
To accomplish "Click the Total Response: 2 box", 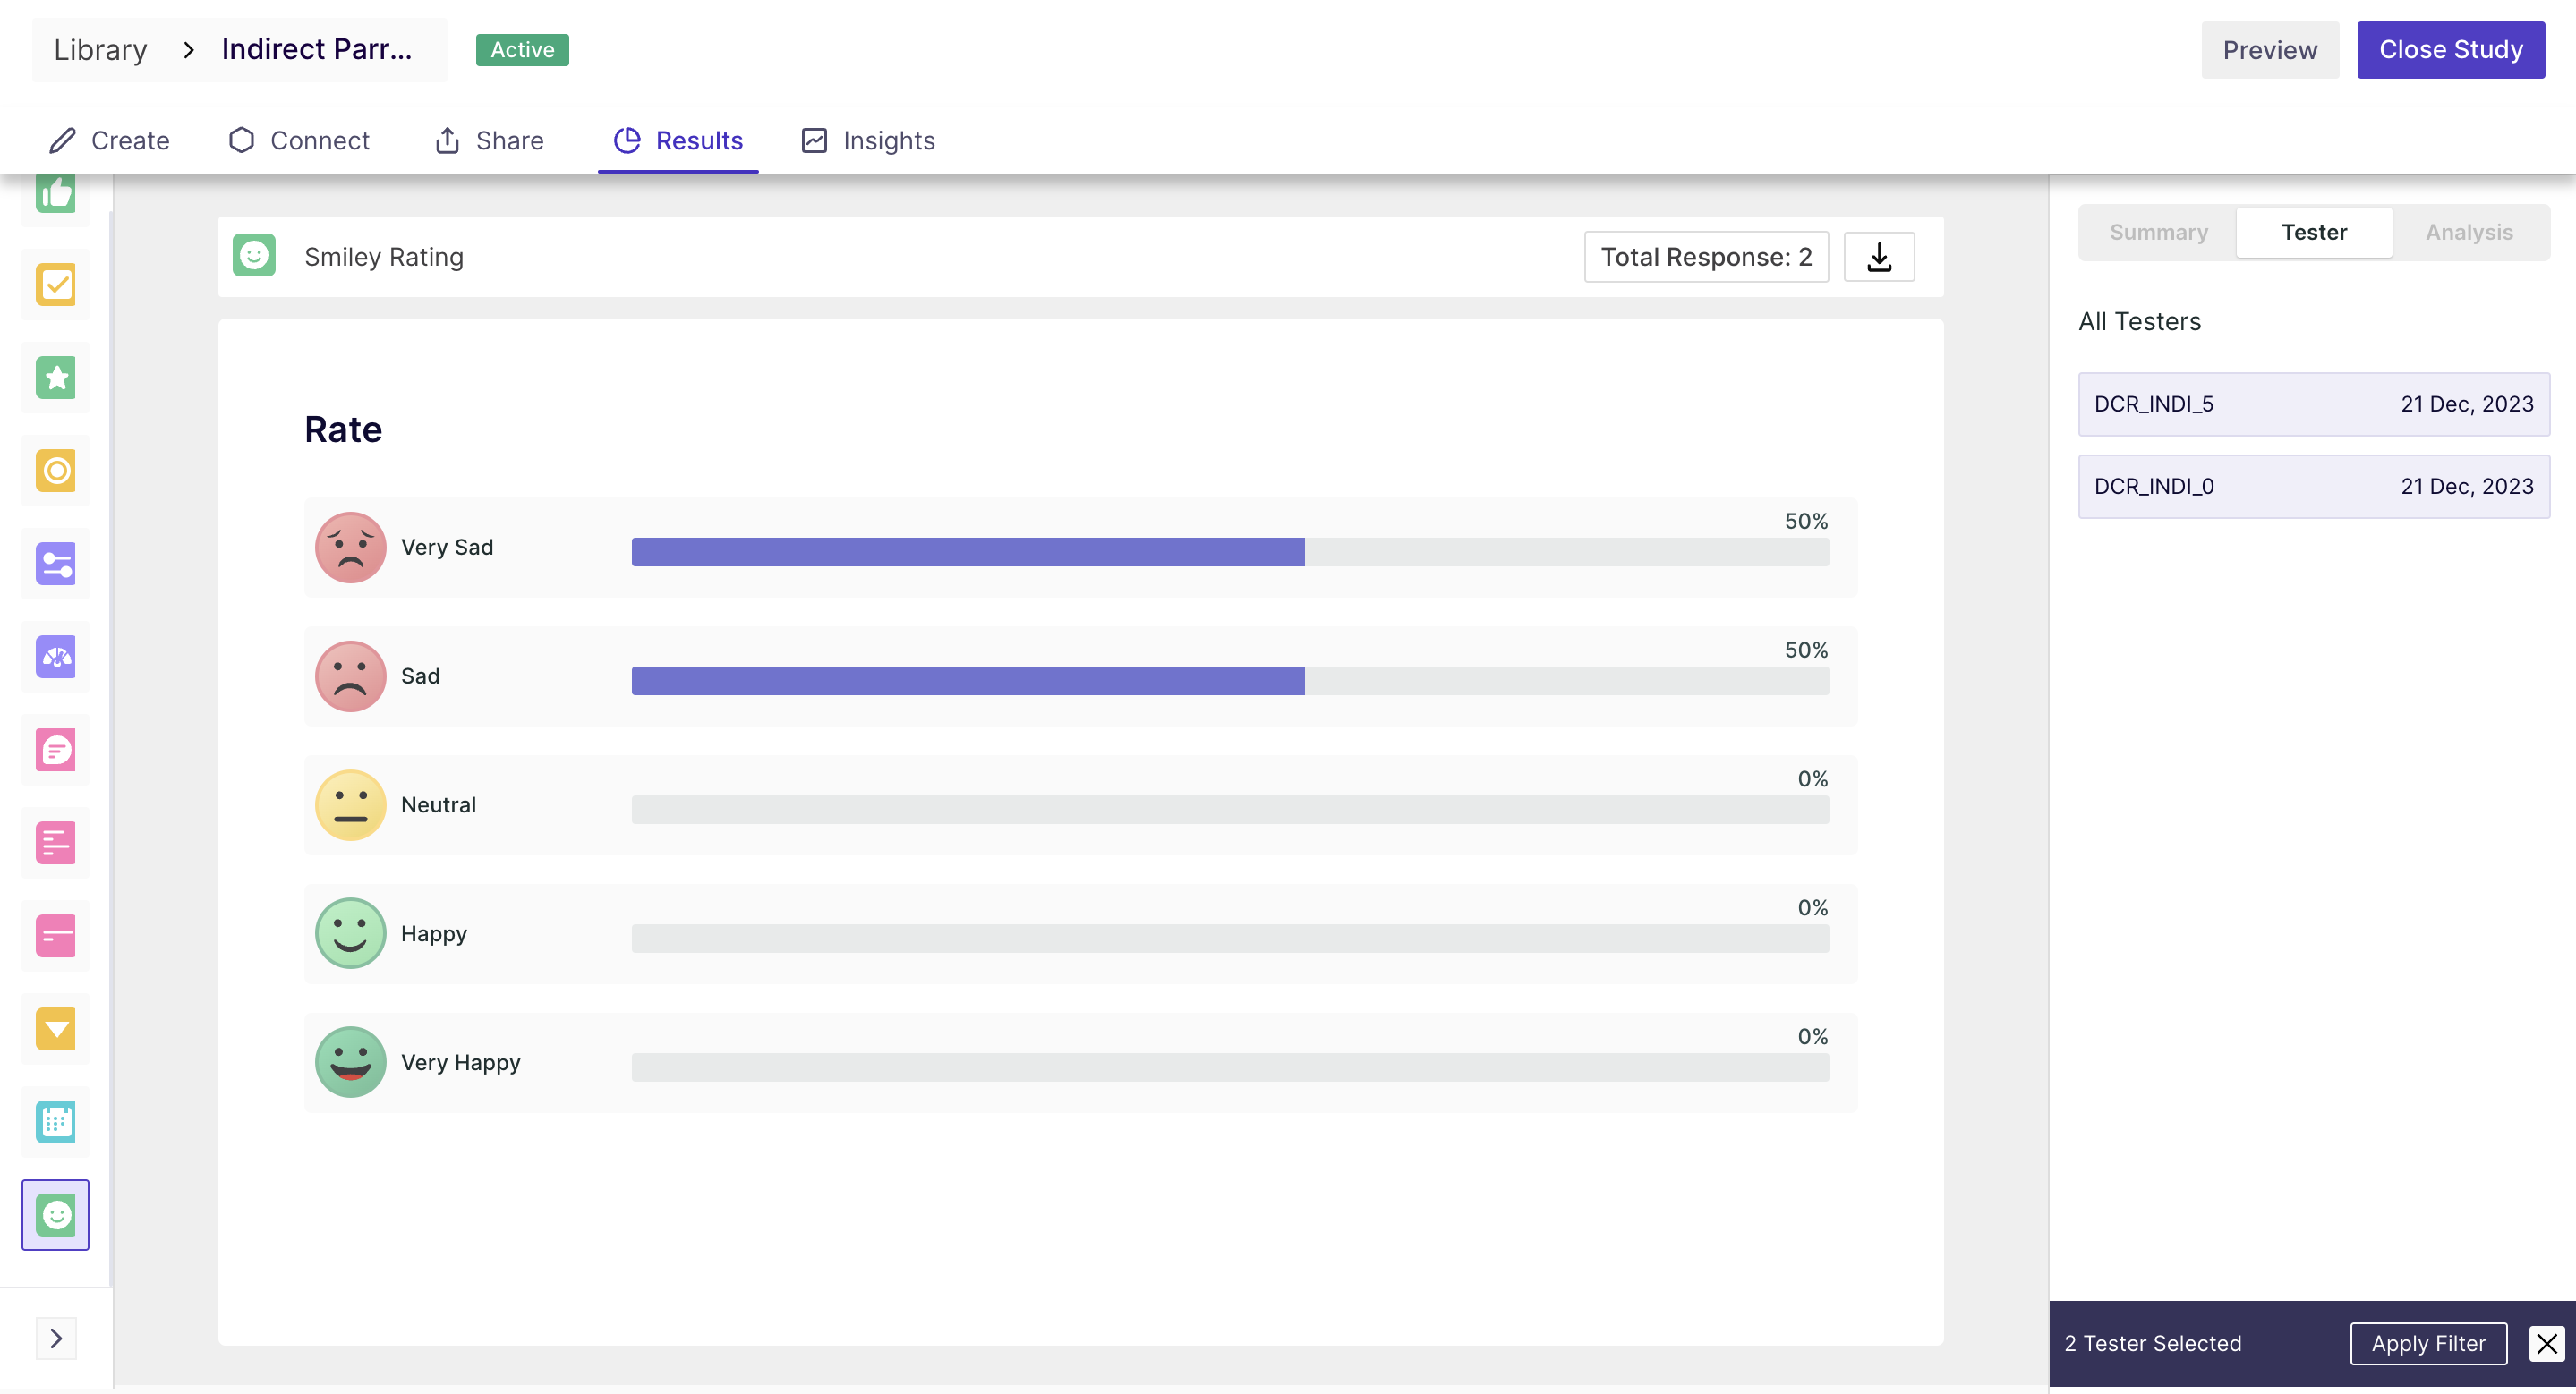I will click(x=1706, y=257).
